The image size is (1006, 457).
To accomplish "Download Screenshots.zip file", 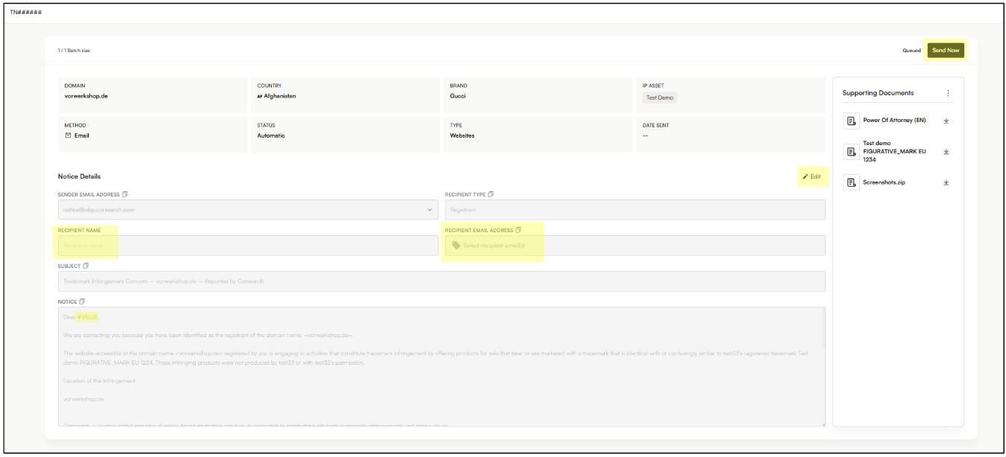I will [x=946, y=182].
